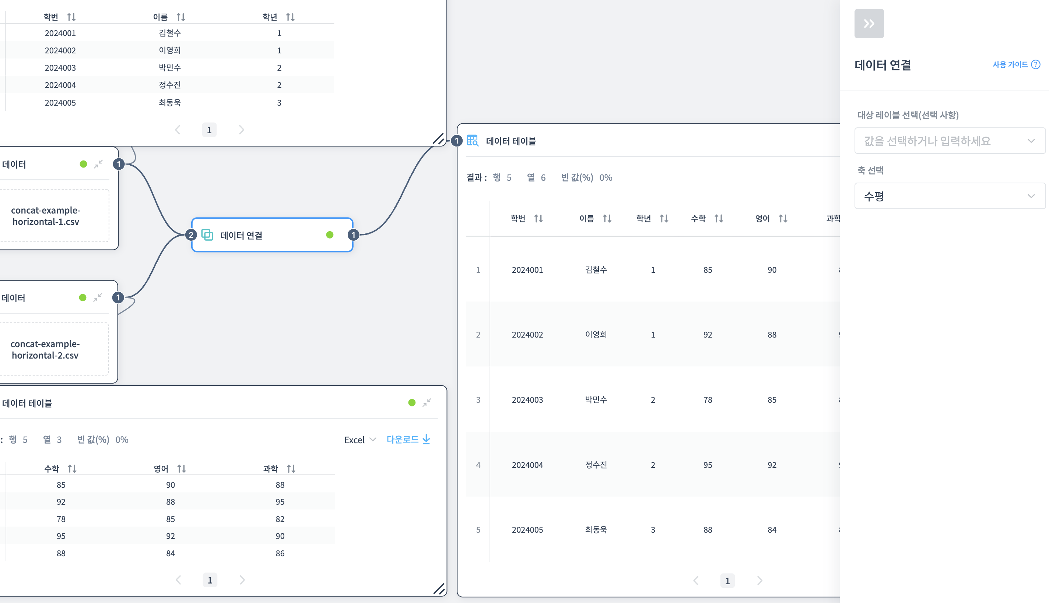Click output port of 데이터 연결 node
This screenshot has width=1049, height=603.
[x=353, y=235]
